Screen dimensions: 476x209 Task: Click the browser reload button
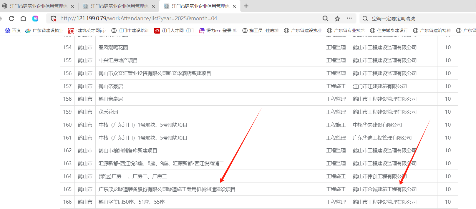pyautogui.click(x=11, y=19)
